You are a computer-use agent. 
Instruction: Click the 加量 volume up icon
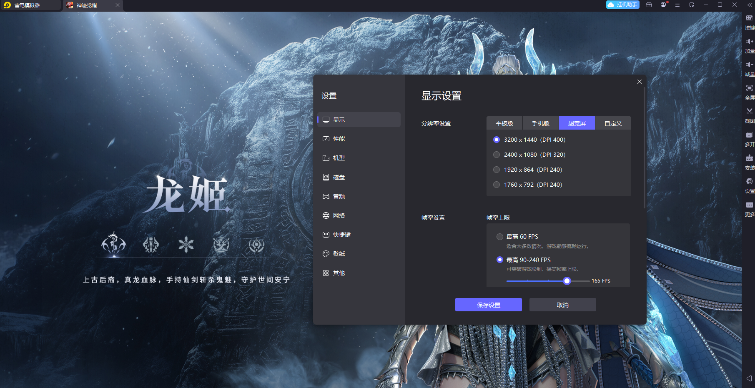[x=749, y=41]
